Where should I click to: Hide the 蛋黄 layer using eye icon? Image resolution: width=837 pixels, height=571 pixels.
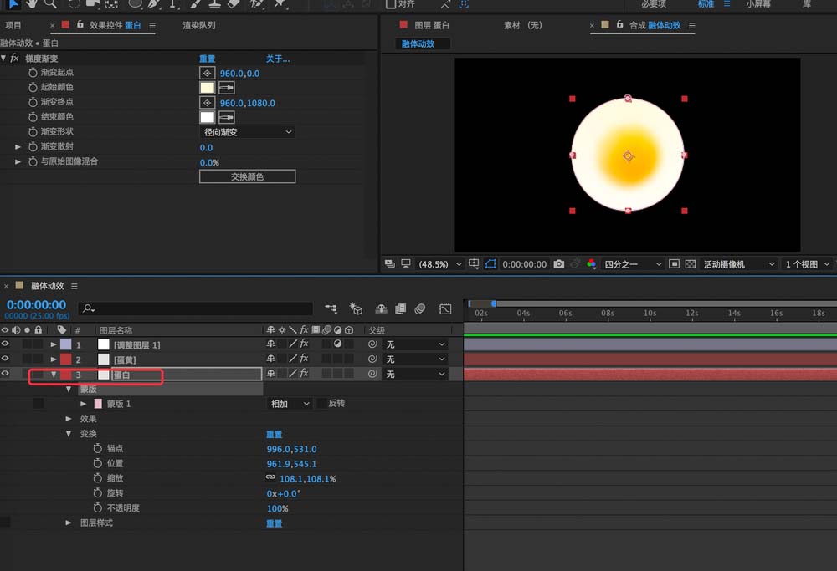[x=6, y=359]
